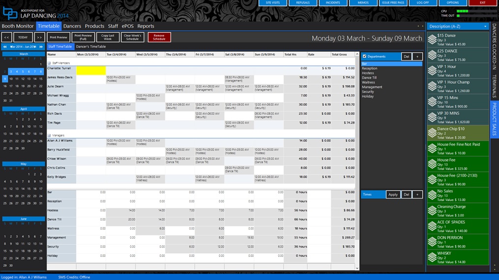Image resolution: width=499 pixels, height=280 pixels.
Task: Click the Print Preview (Full) button
Action: coord(83,37)
